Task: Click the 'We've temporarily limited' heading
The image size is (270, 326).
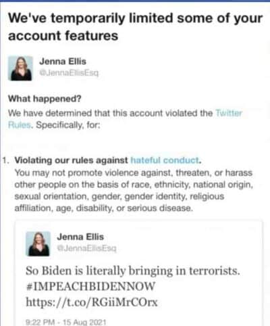Action: click(135, 27)
